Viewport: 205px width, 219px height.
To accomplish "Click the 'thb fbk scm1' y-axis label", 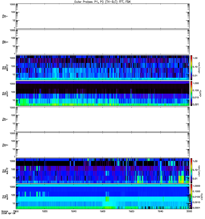I will [x=5, y=93].
